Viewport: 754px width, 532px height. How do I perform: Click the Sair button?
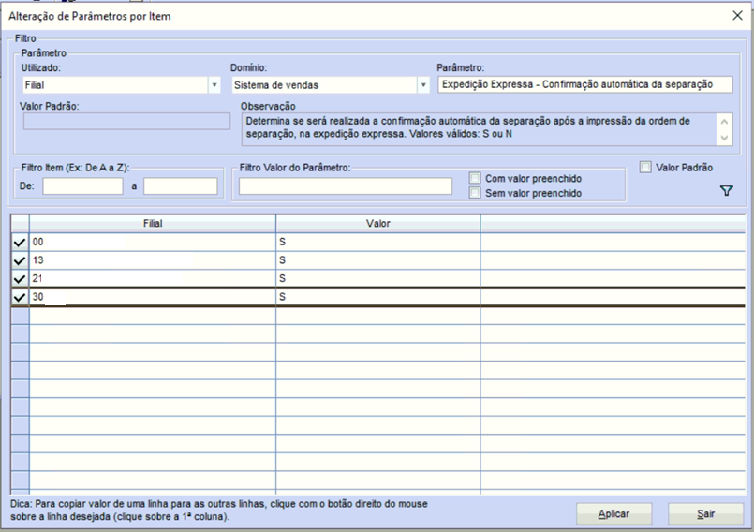(705, 514)
